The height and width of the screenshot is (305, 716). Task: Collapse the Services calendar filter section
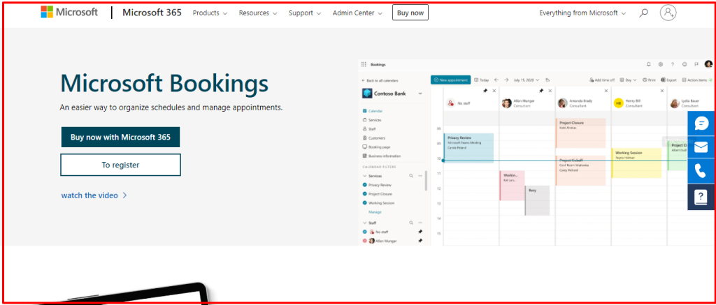tap(364, 175)
